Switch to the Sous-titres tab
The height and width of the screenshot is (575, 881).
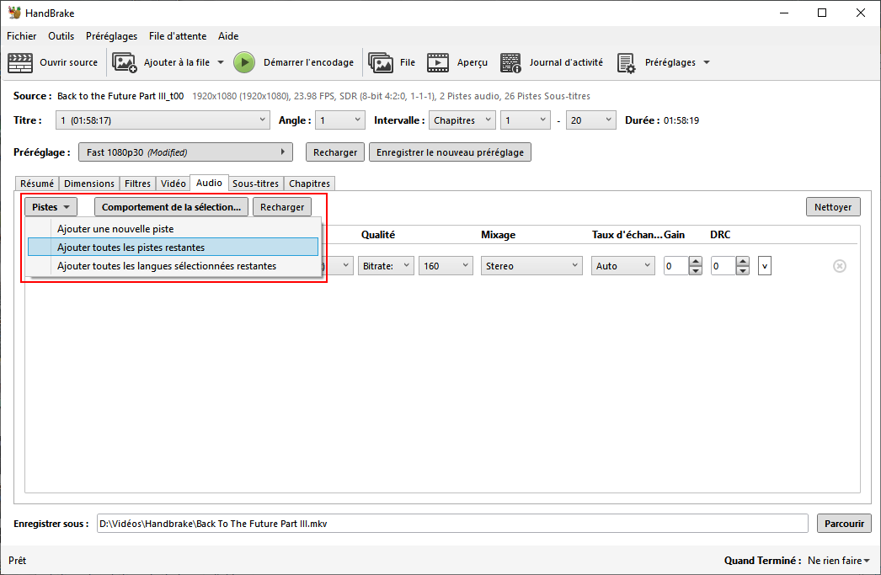pyautogui.click(x=255, y=184)
